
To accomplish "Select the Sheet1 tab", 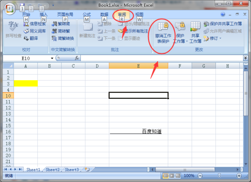I will tap(33, 169).
